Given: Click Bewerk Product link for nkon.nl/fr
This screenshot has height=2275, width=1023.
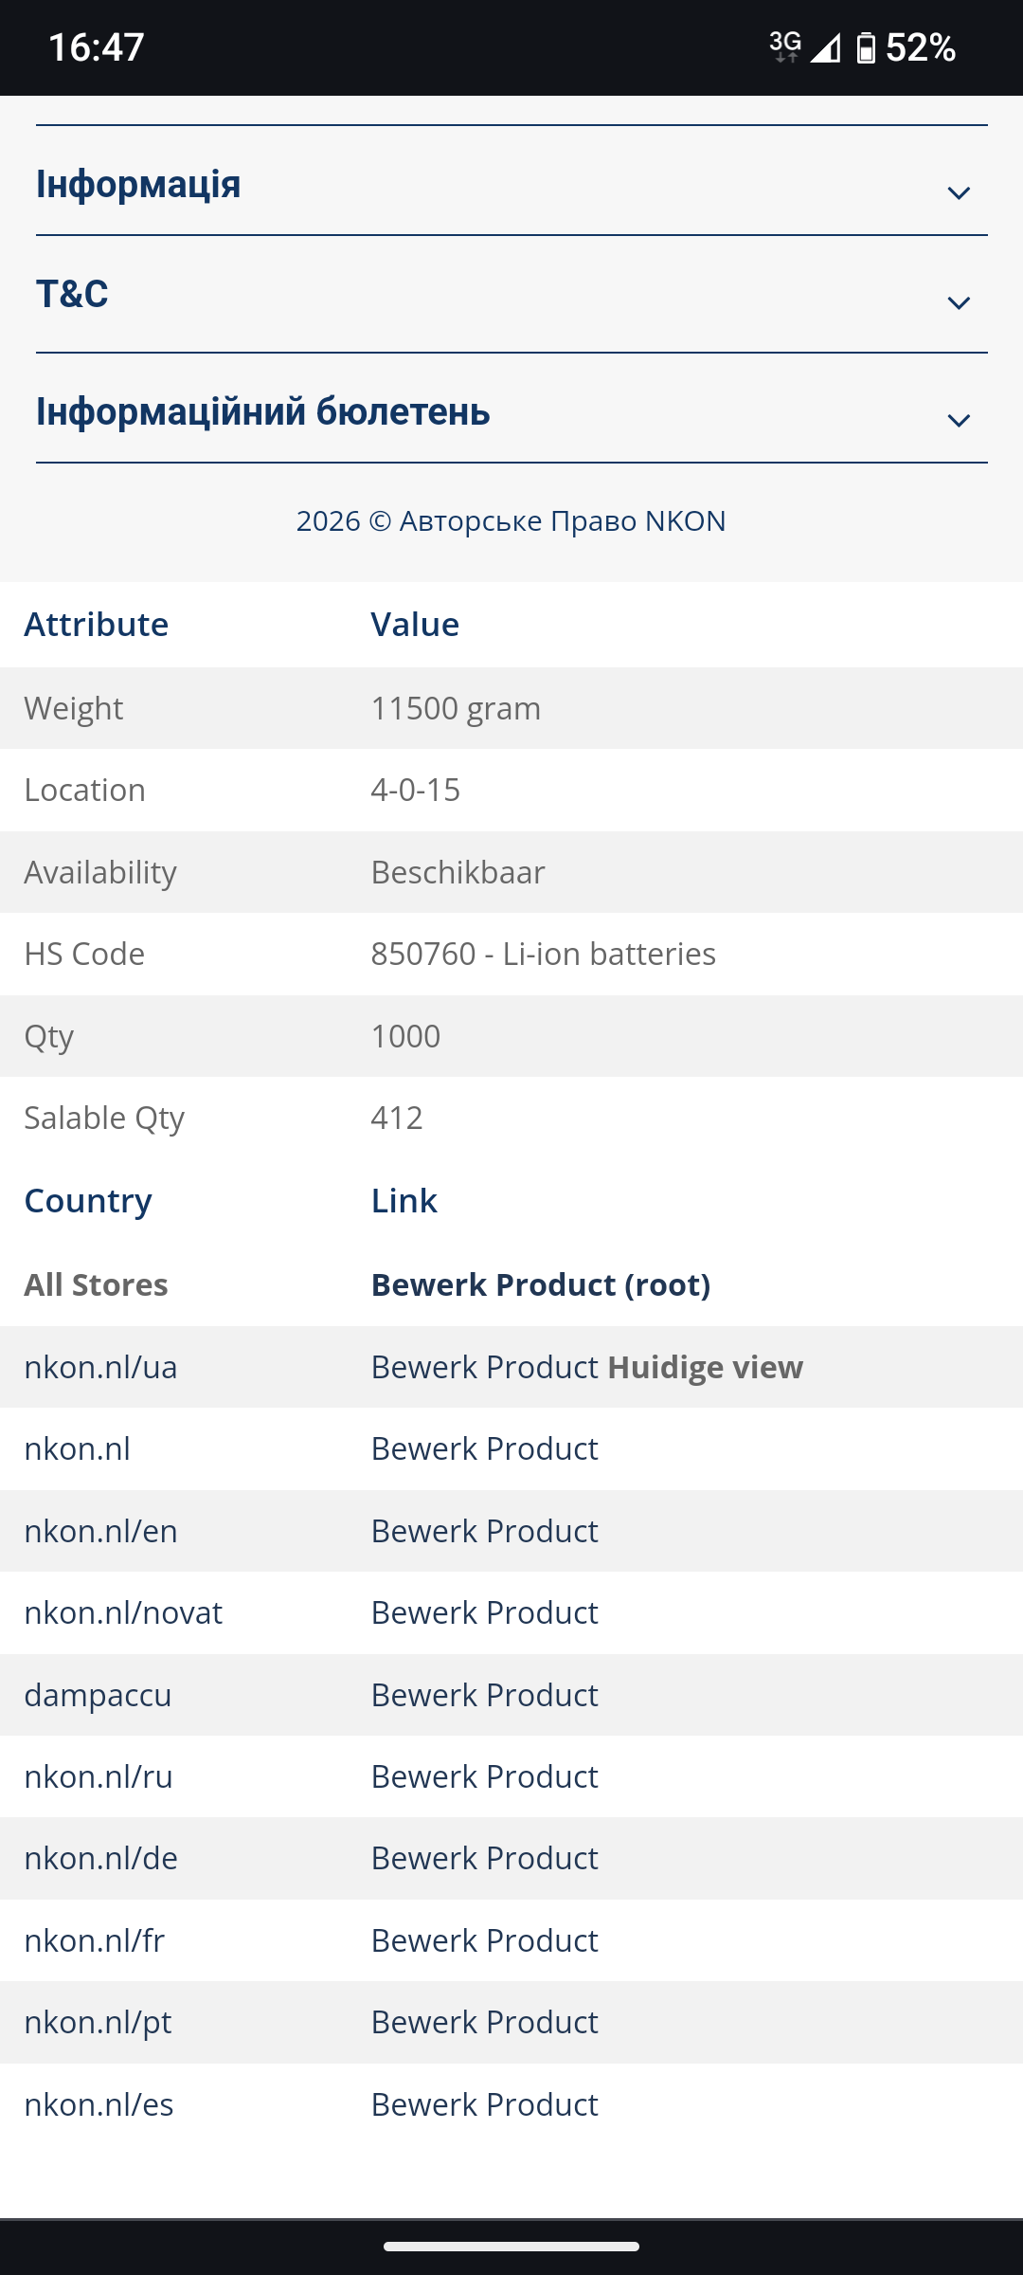Looking at the screenshot, I should (484, 1941).
